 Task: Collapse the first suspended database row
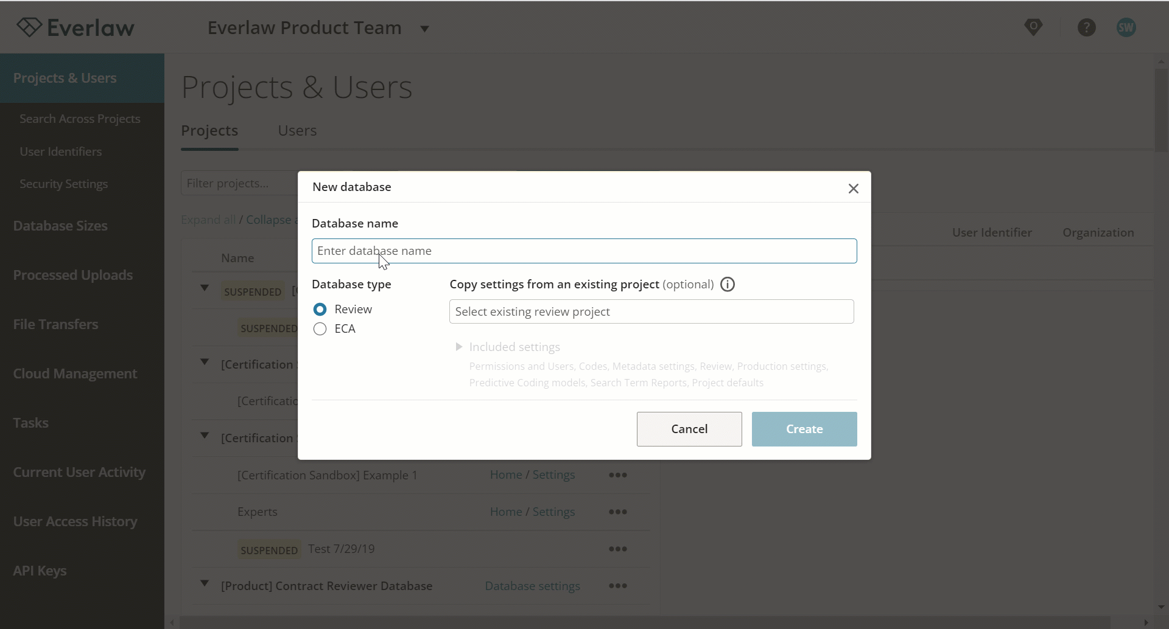(x=205, y=288)
